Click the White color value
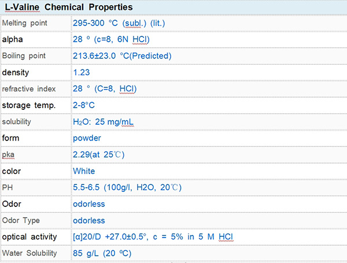The width and height of the screenshot is (347, 263). click(84, 171)
